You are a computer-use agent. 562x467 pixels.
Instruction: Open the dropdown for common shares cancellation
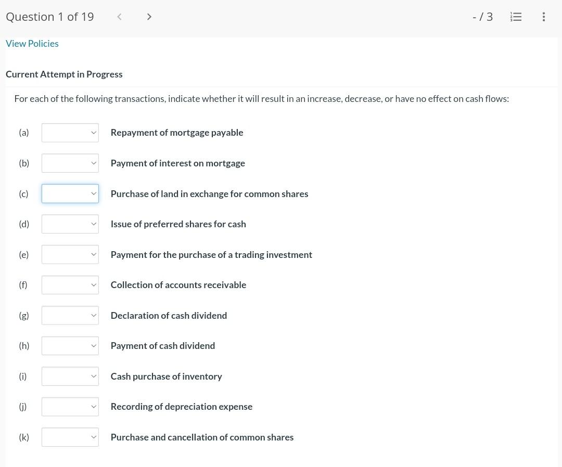click(70, 437)
